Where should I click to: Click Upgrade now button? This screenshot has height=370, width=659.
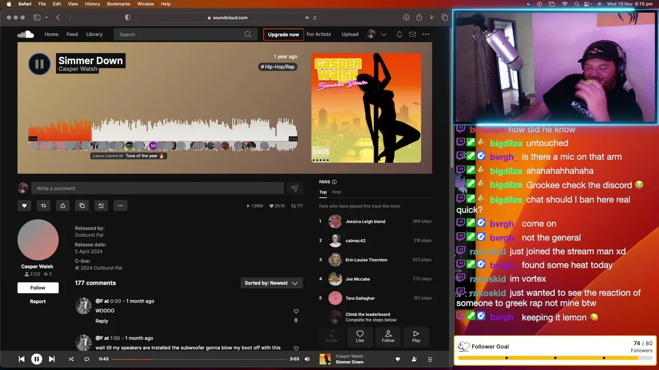[283, 34]
